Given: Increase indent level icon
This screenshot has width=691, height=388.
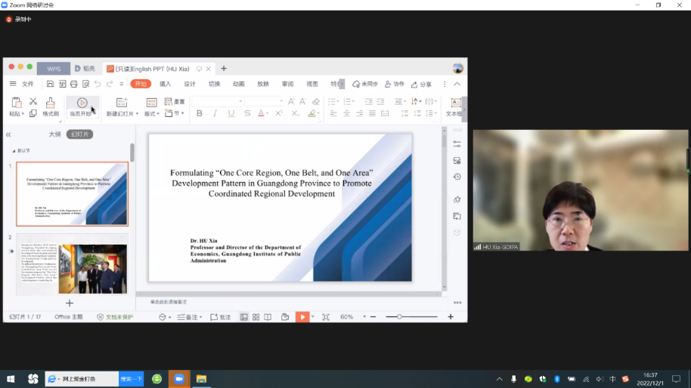Looking at the screenshot, I should click(381, 102).
